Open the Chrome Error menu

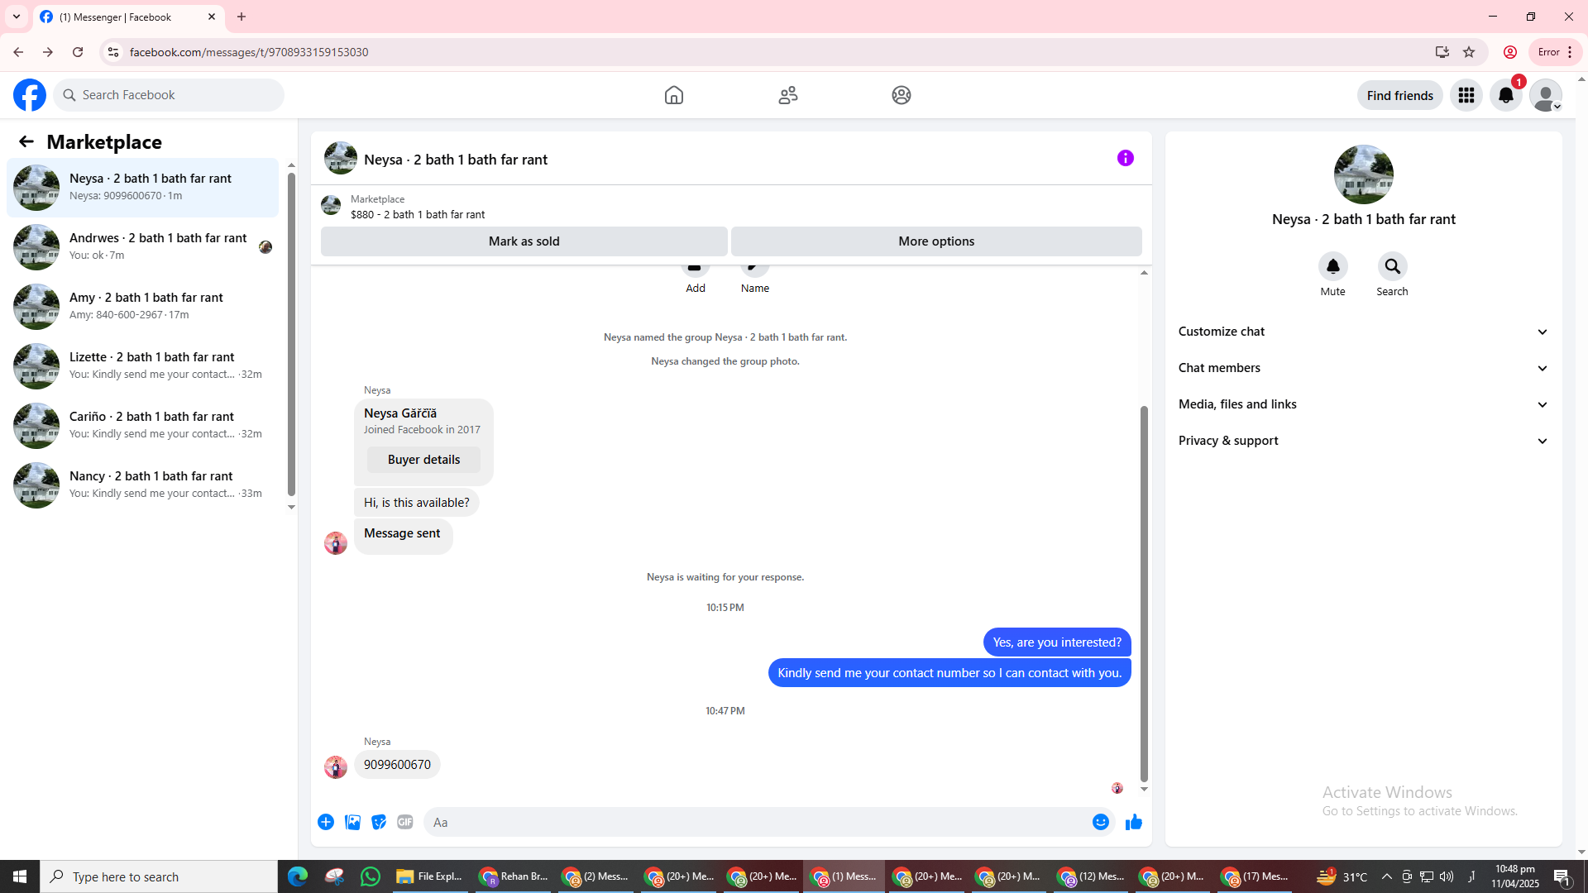point(1555,52)
